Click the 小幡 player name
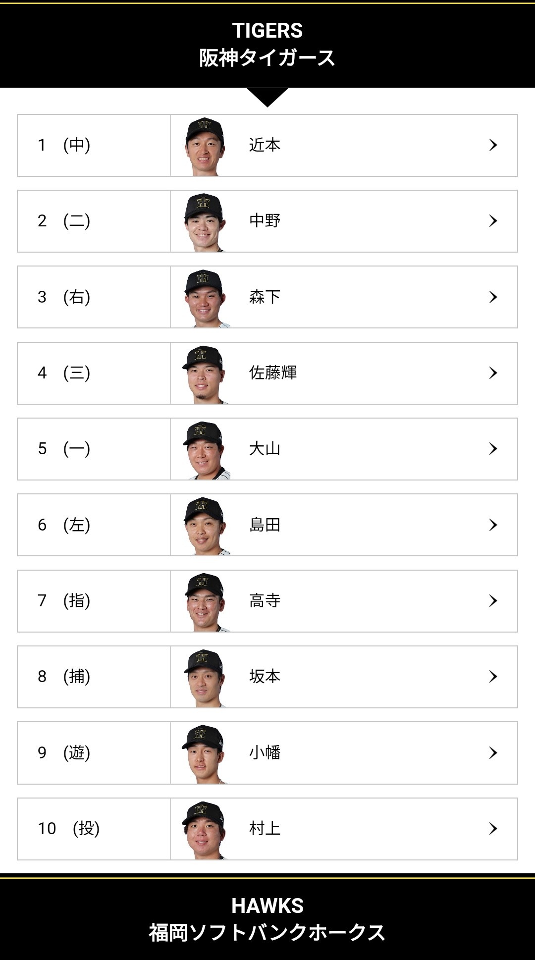Viewport: 535px width, 960px height. pyautogui.click(x=265, y=753)
